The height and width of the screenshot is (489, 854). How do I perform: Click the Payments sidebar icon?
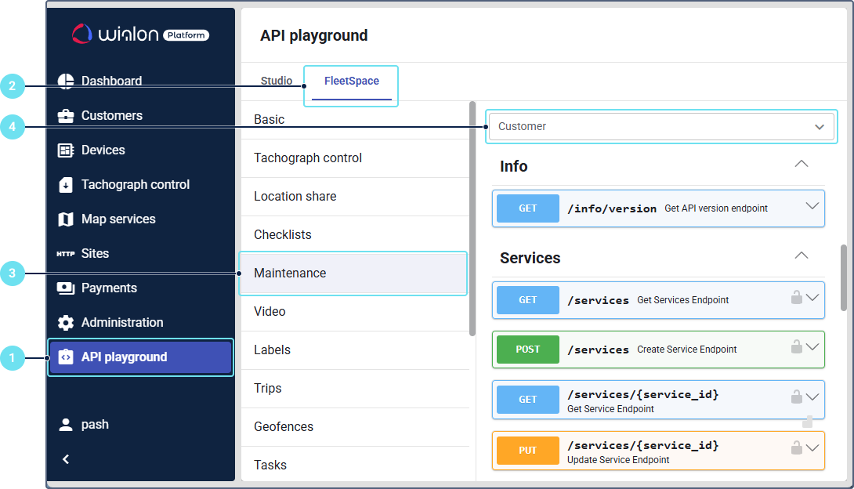click(x=66, y=288)
